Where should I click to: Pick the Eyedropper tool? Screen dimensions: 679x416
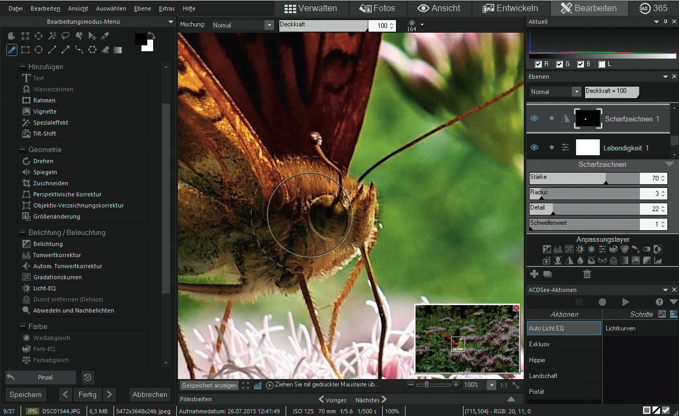[105, 36]
